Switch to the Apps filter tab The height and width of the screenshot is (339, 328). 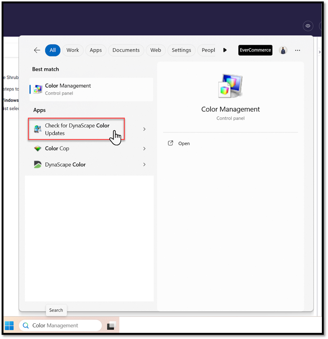(x=95, y=50)
